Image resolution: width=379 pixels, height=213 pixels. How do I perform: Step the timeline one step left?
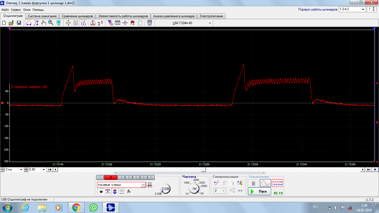tap(55, 169)
